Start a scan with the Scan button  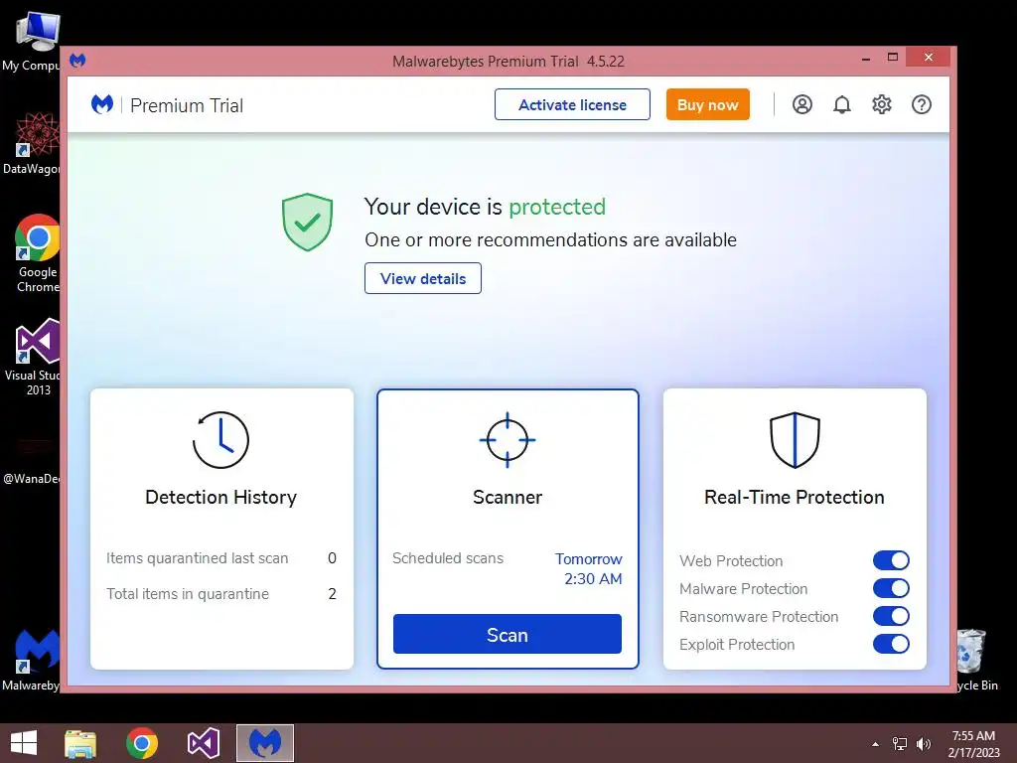508,634
